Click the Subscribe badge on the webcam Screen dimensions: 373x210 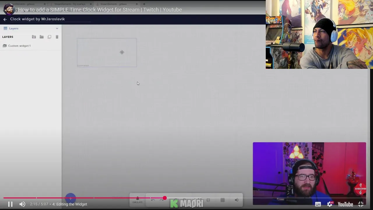click(x=360, y=189)
